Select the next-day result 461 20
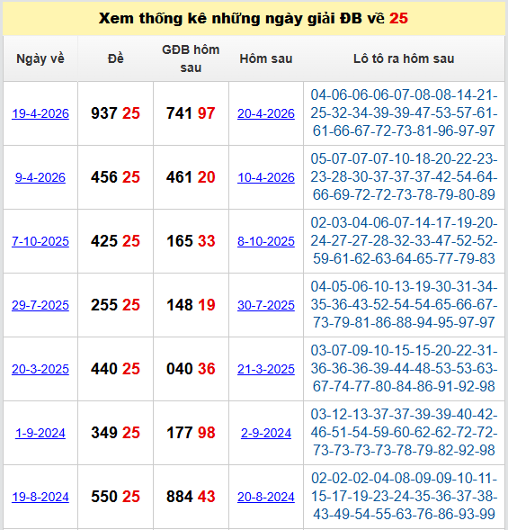This screenshot has width=508, height=530. coord(191,177)
